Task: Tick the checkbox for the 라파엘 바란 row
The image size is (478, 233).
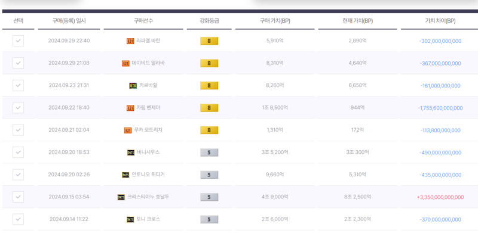Action: tap(19, 41)
